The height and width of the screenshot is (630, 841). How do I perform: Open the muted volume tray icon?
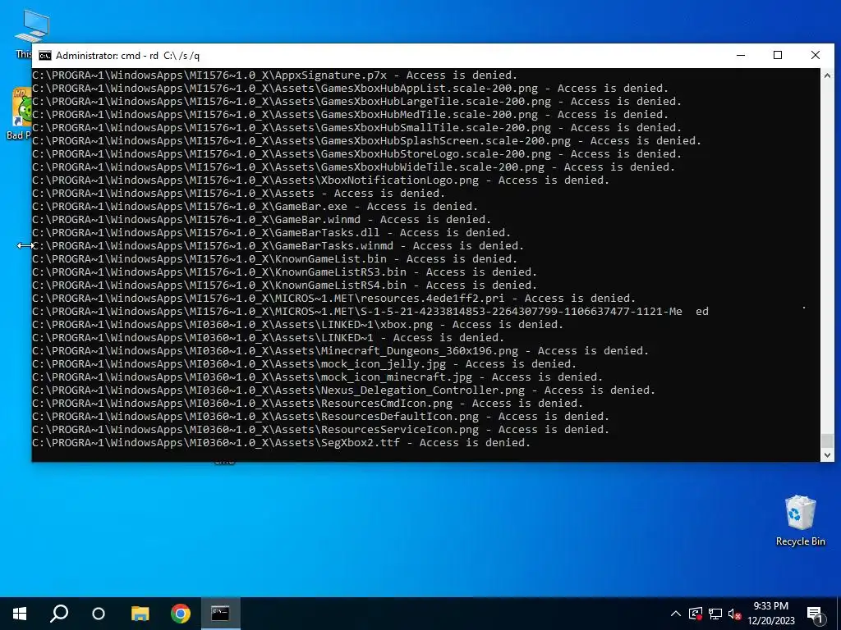(x=734, y=614)
